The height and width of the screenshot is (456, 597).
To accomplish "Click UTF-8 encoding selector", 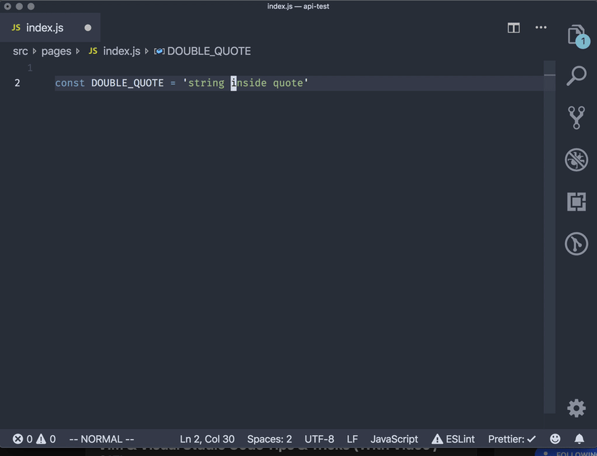I will coord(319,439).
